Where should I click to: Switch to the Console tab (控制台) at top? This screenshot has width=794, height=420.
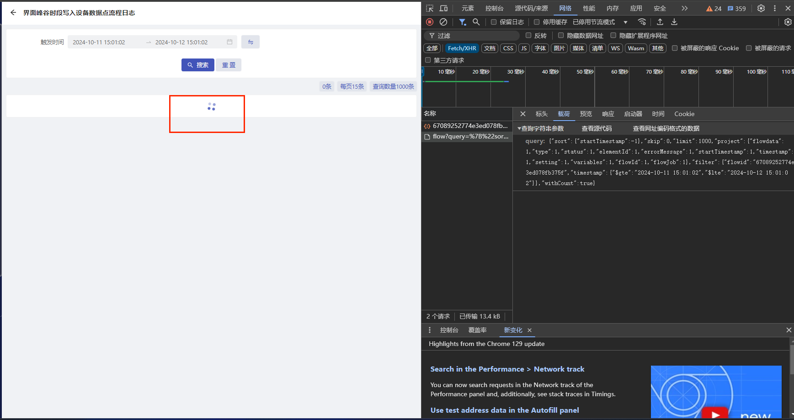(494, 8)
